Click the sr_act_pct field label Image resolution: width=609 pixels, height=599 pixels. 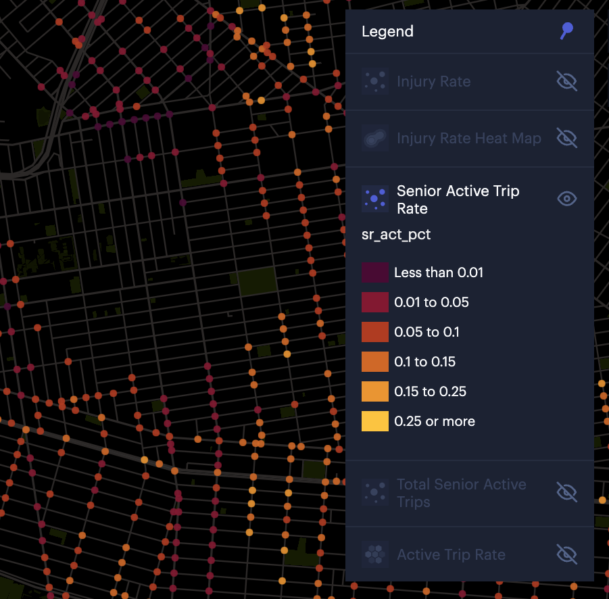(396, 235)
